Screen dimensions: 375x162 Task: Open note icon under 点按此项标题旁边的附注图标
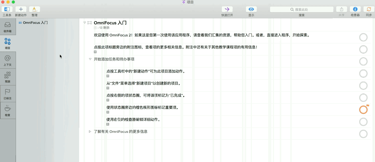point(95,52)
